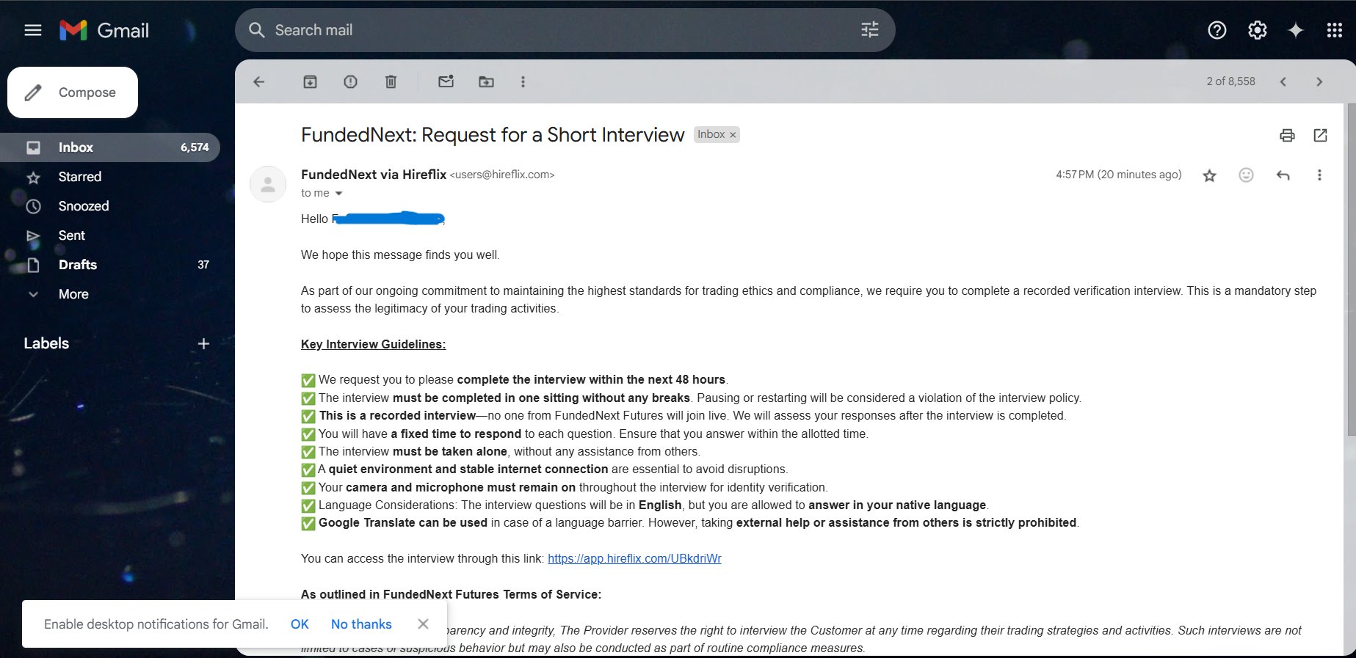Open search options filter icon
Viewport: 1356px width, 658px height.
tap(869, 30)
